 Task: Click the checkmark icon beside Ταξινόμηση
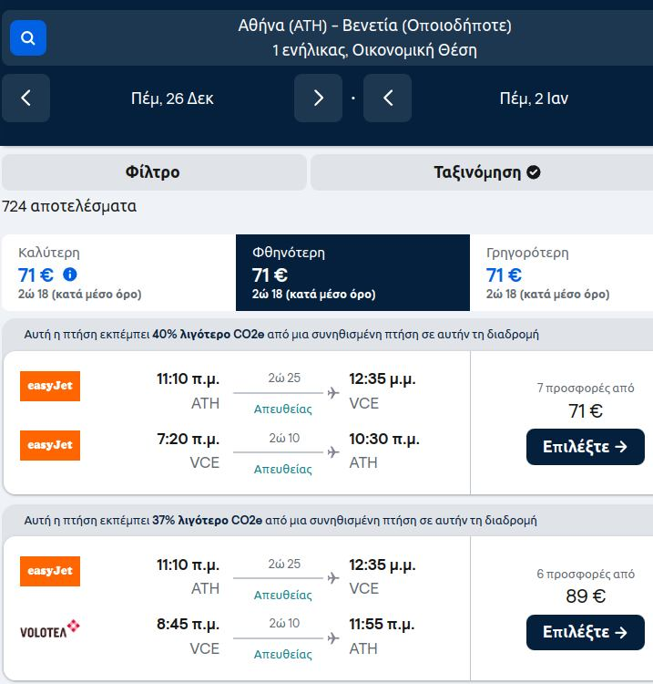pos(533,172)
